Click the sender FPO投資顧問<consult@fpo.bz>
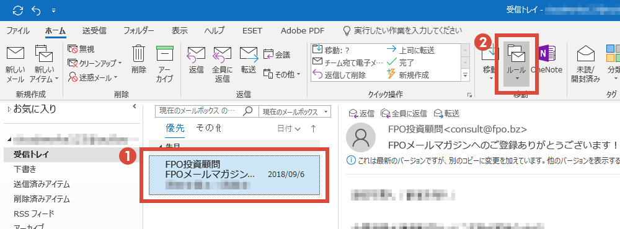The width and height of the screenshot is (620, 229). [458, 129]
